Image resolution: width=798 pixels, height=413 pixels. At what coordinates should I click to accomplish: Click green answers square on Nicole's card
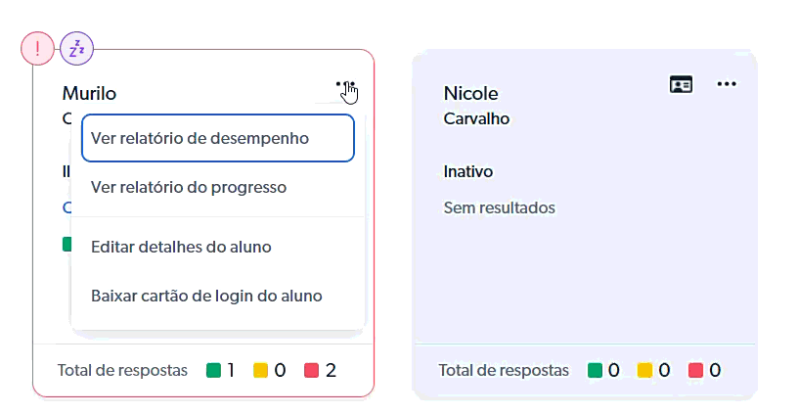[x=595, y=371]
